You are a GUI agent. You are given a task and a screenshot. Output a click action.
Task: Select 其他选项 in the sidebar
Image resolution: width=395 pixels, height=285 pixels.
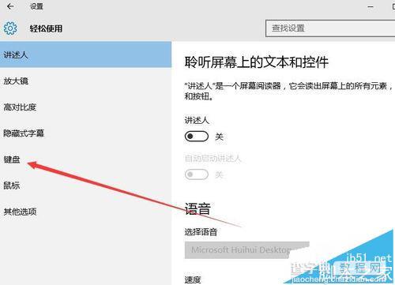pyautogui.click(x=85, y=212)
